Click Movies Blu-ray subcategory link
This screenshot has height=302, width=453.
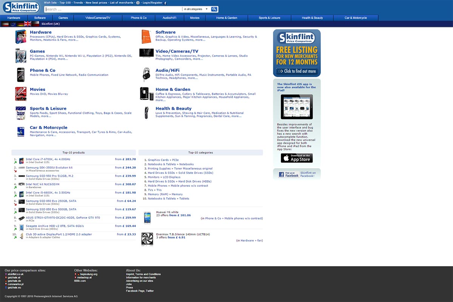58,94
